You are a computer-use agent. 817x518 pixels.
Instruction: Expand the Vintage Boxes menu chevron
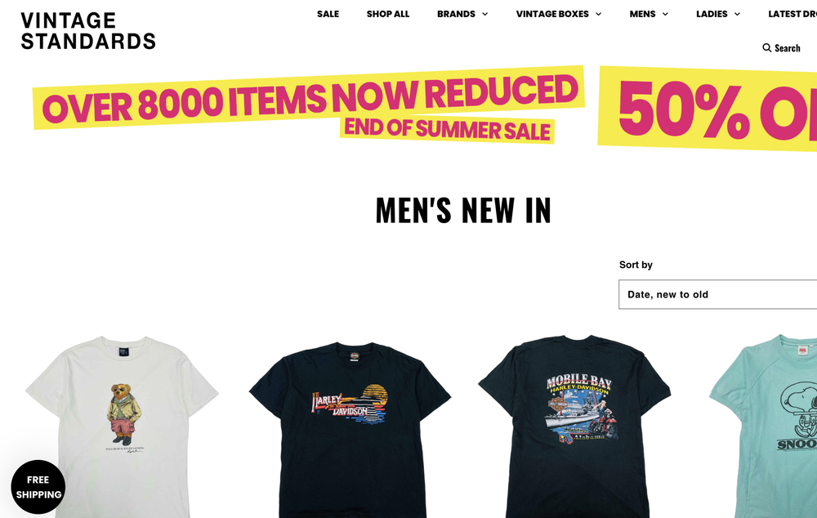(x=598, y=14)
